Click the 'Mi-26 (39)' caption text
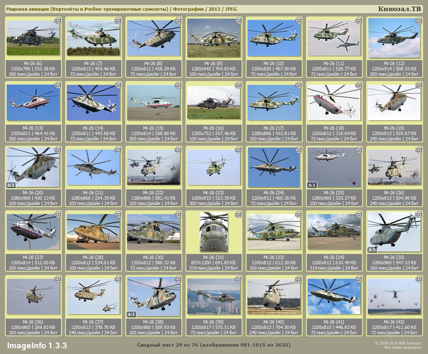This screenshot has height=354, width=428. [x=214, y=321]
